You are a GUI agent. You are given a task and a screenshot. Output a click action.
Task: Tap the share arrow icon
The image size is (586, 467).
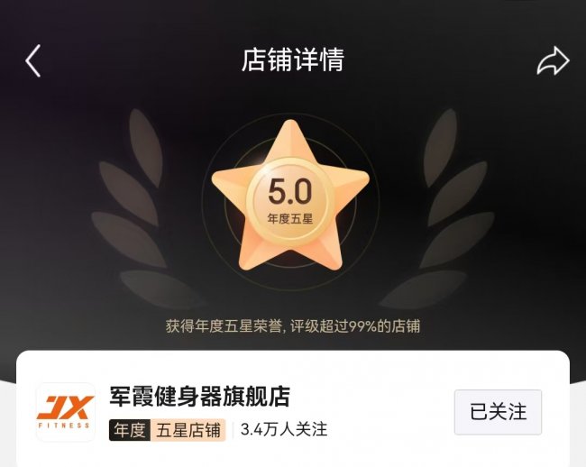tap(554, 60)
